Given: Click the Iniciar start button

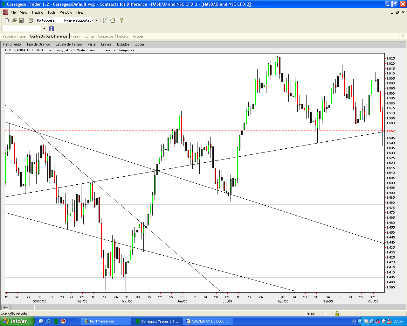Looking at the screenshot, I should (x=17, y=321).
